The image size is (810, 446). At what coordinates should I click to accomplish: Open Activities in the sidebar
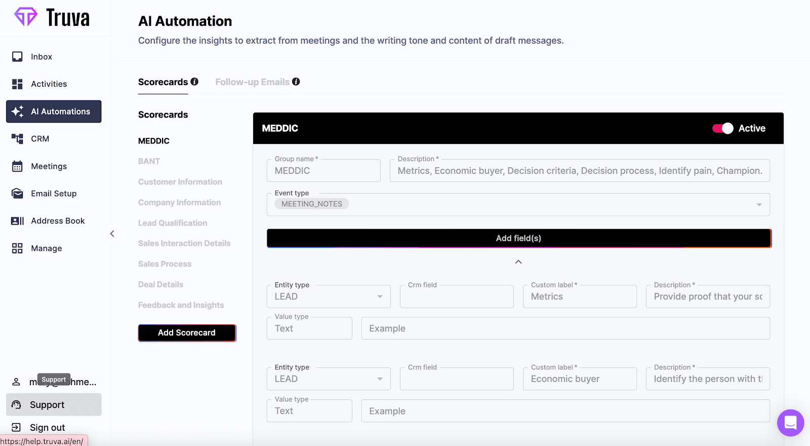54,84
